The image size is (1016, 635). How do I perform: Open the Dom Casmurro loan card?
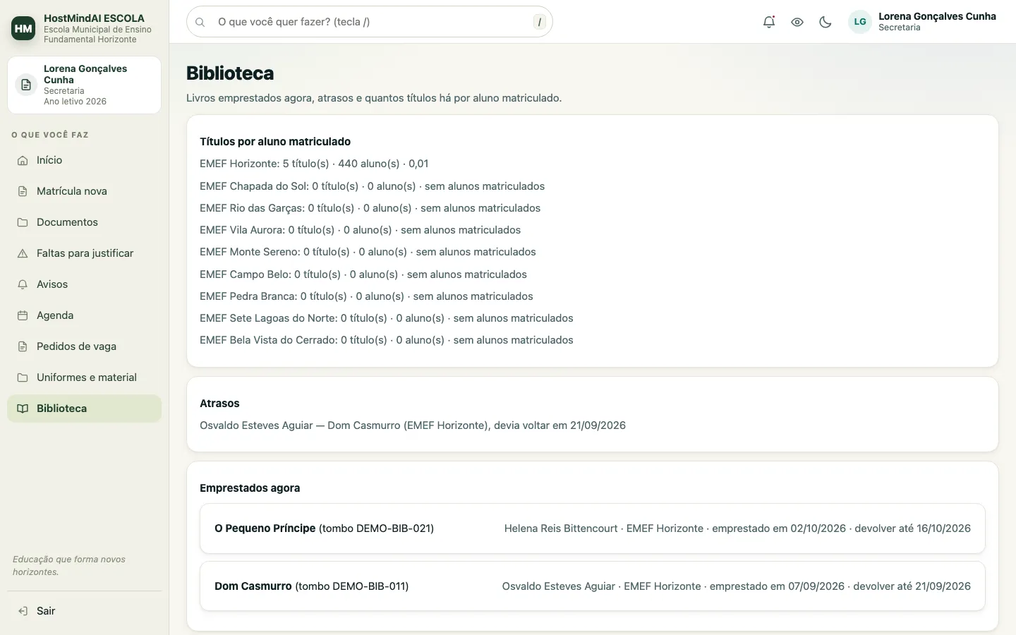593,586
